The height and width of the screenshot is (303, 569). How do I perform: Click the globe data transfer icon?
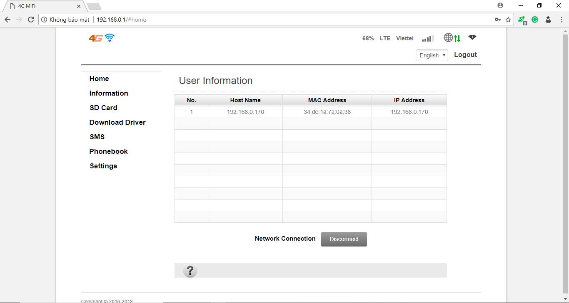(x=452, y=38)
